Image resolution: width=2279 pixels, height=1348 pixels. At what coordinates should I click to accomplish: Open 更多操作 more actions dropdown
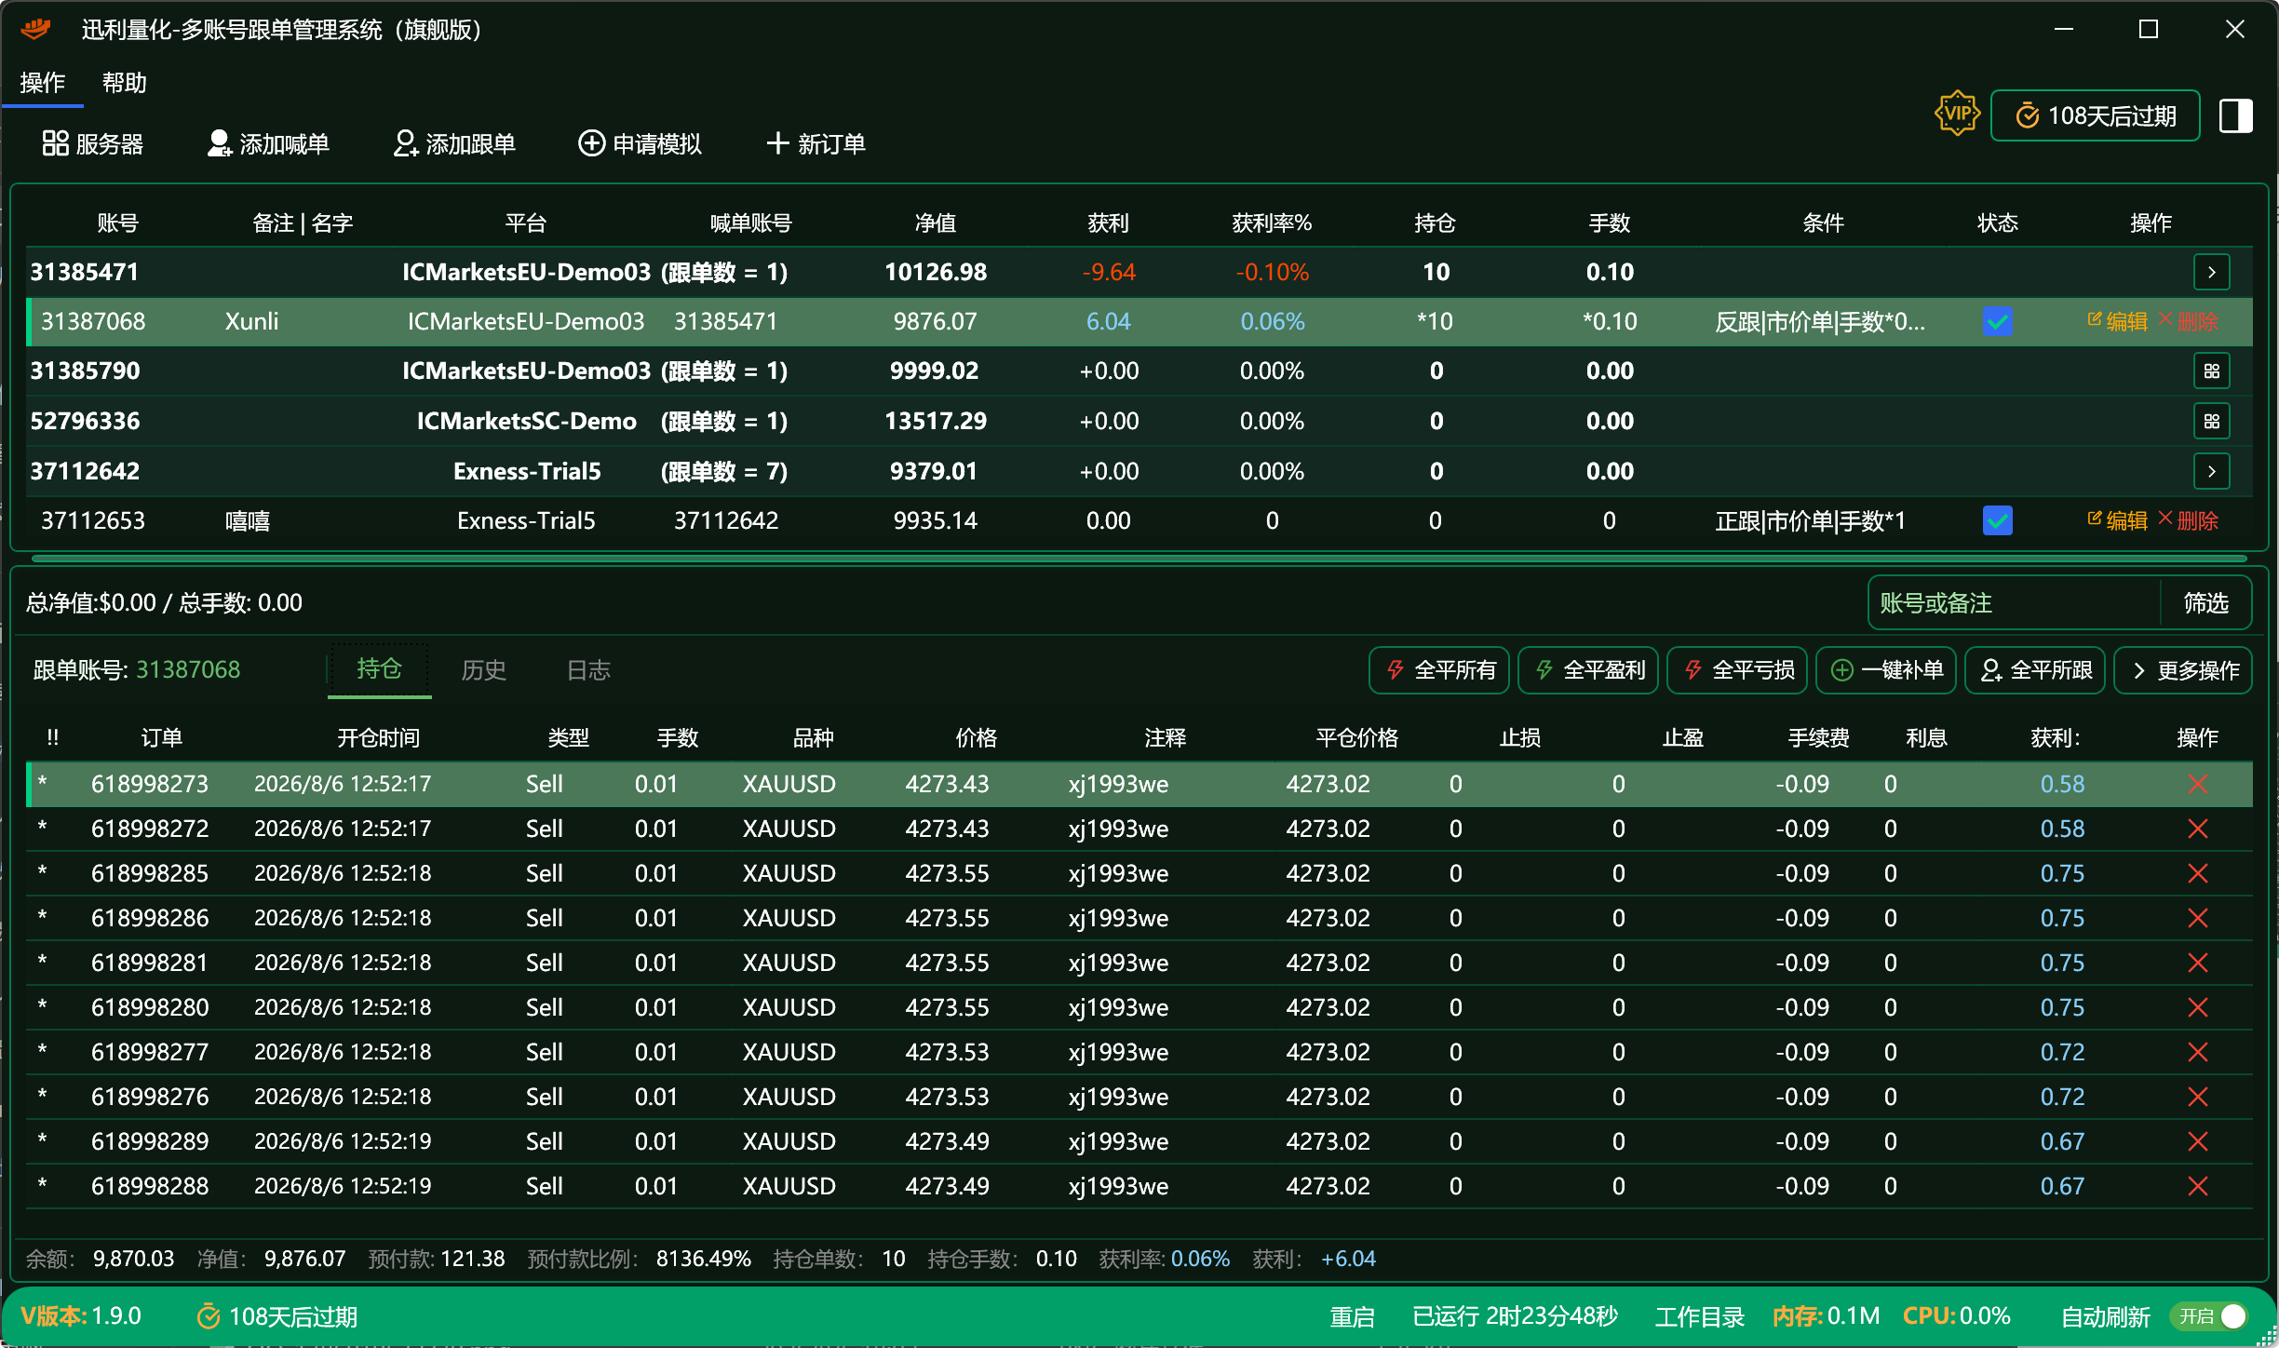pos(2183,670)
